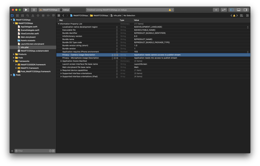Add an editor on the right

coord(247,15)
